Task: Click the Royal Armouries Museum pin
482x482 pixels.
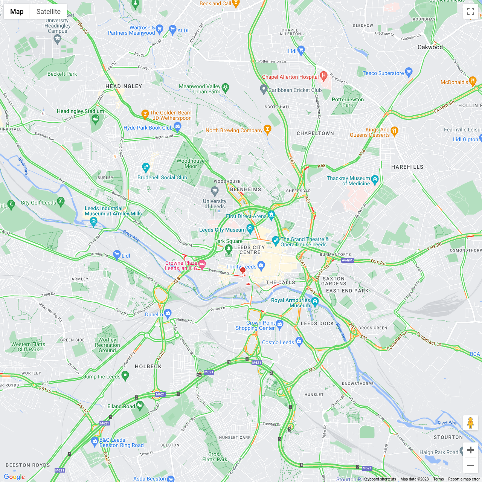Action: click(x=315, y=301)
